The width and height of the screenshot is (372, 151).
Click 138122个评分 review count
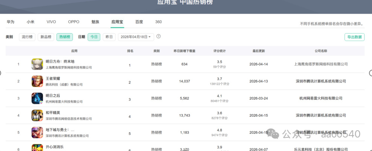pyautogui.click(x=219, y=84)
